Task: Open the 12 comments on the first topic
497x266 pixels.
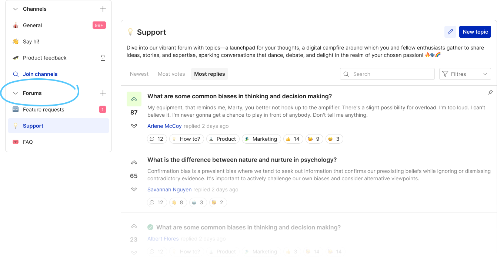Action: click(157, 139)
